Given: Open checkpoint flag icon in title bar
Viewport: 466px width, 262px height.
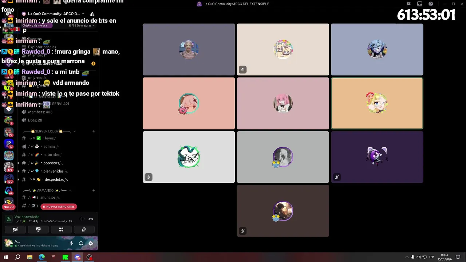Looking at the screenshot, I should click(x=408, y=4).
